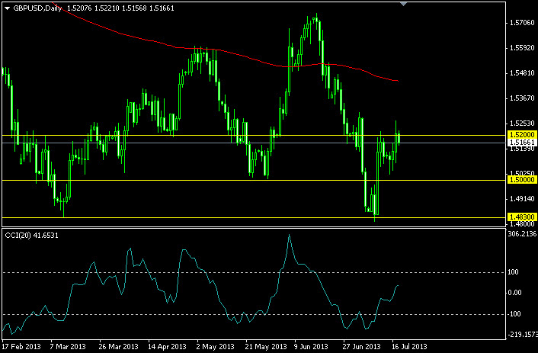Select the 1.48300 yellow price level label

[x=522, y=217]
